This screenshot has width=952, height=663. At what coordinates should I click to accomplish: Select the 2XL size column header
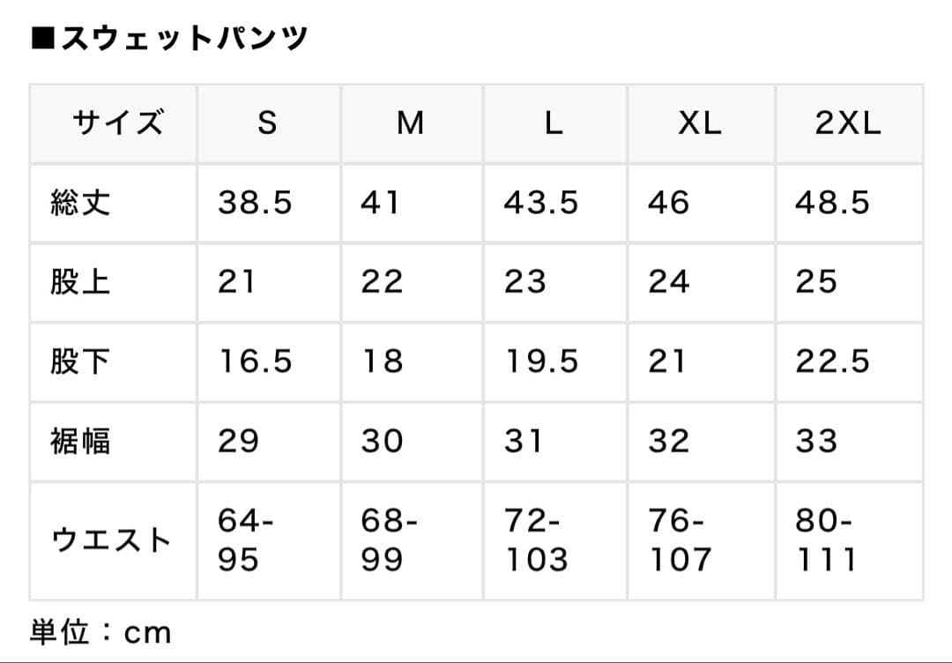pos(848,123)
